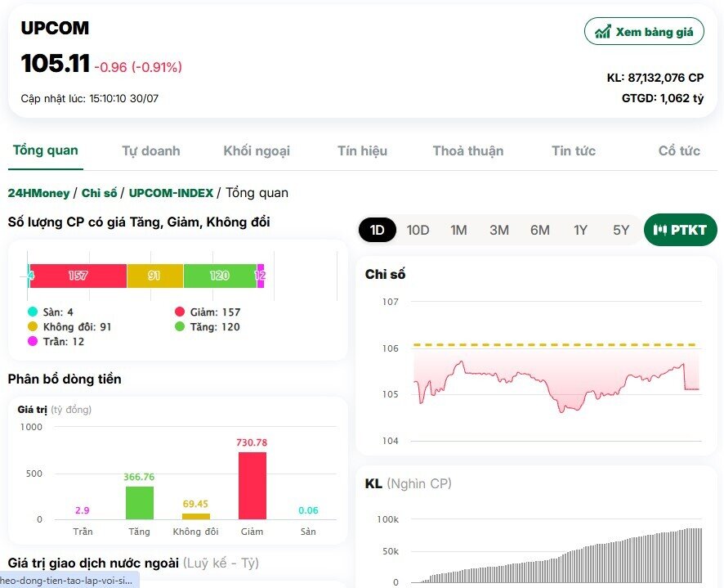Follow the 24HMoney breadcrumb link
The height and width of the screenshot is (588, 724).
coord(38,193)
